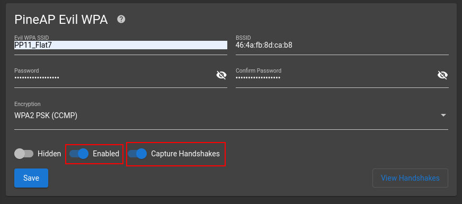
Task: Turn off the Capture Handshakes switch
Action: 137,154
